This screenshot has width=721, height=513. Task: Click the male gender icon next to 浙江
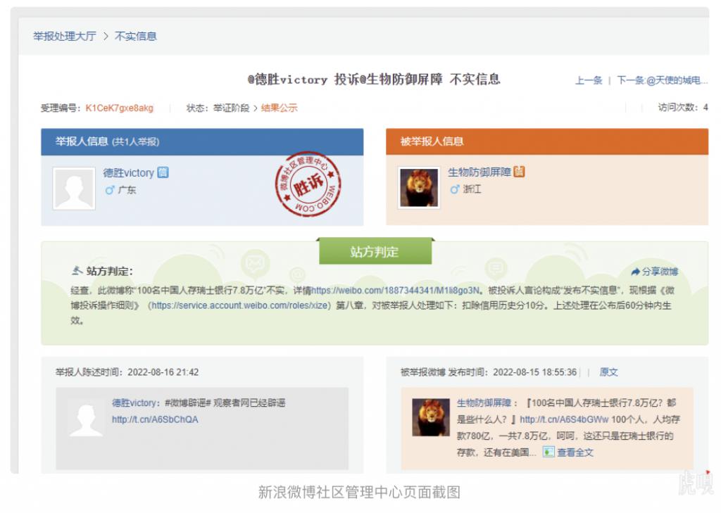tap(454, 190)
